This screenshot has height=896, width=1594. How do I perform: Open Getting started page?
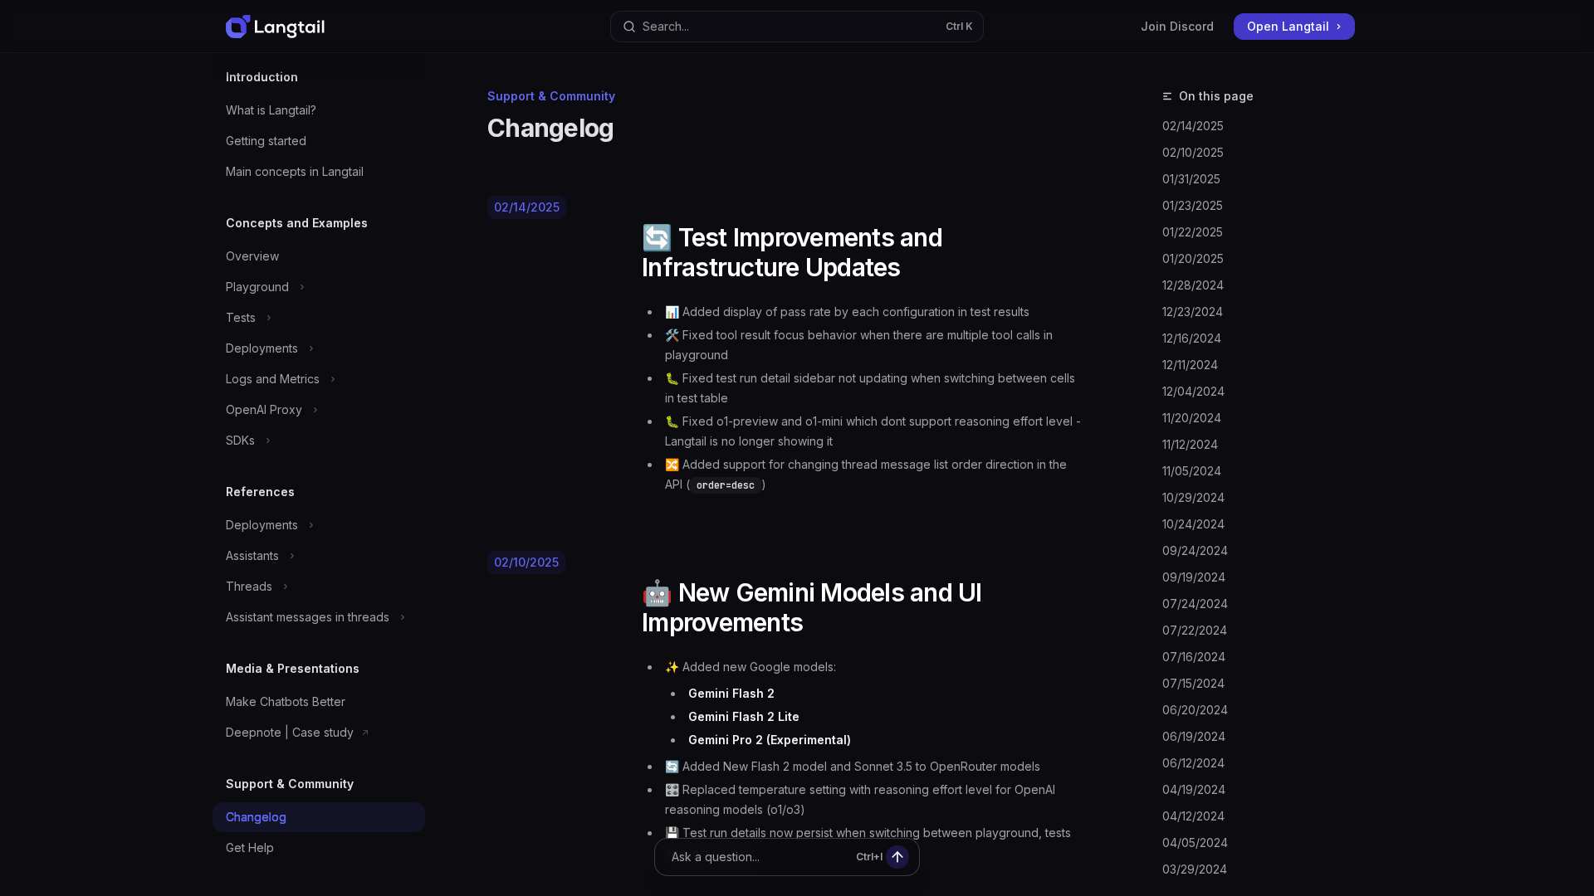click(x=266, y=141)
